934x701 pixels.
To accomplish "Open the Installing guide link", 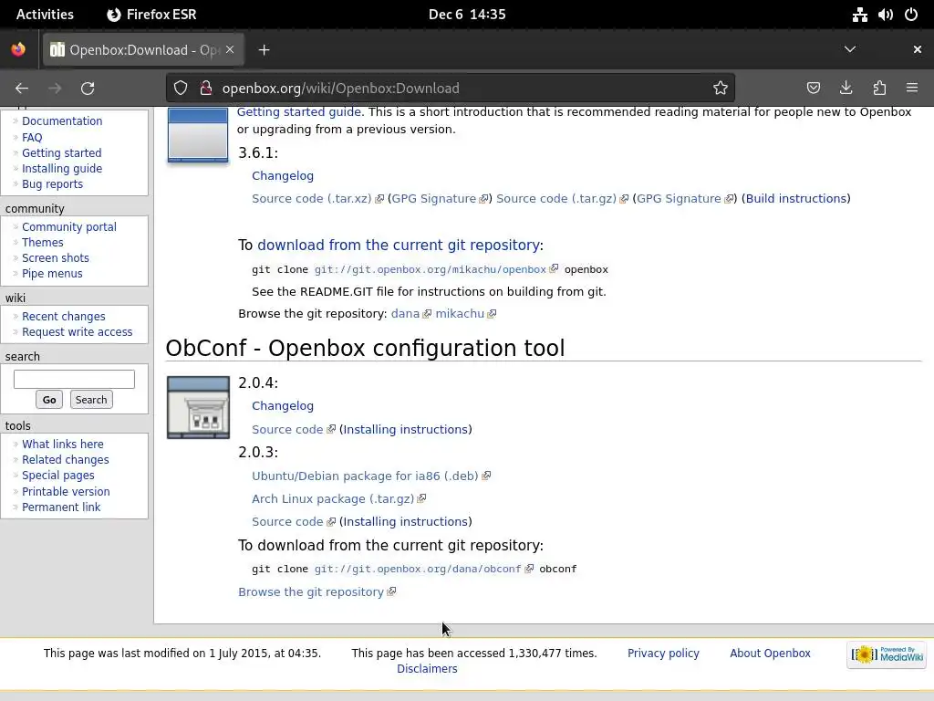I will tap(62, 169).
